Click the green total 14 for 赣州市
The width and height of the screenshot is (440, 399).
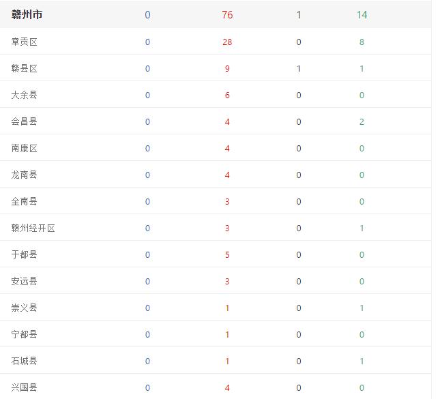(362, 14)
